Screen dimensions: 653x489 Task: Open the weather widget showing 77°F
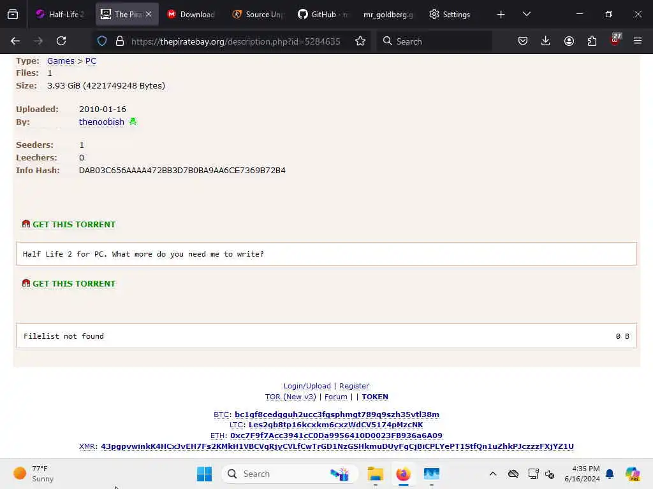click(x=34, y=474)
